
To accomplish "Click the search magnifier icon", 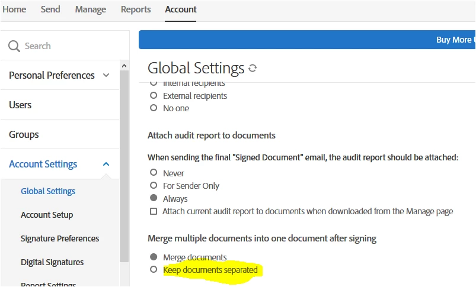I will tap(14, 46).
